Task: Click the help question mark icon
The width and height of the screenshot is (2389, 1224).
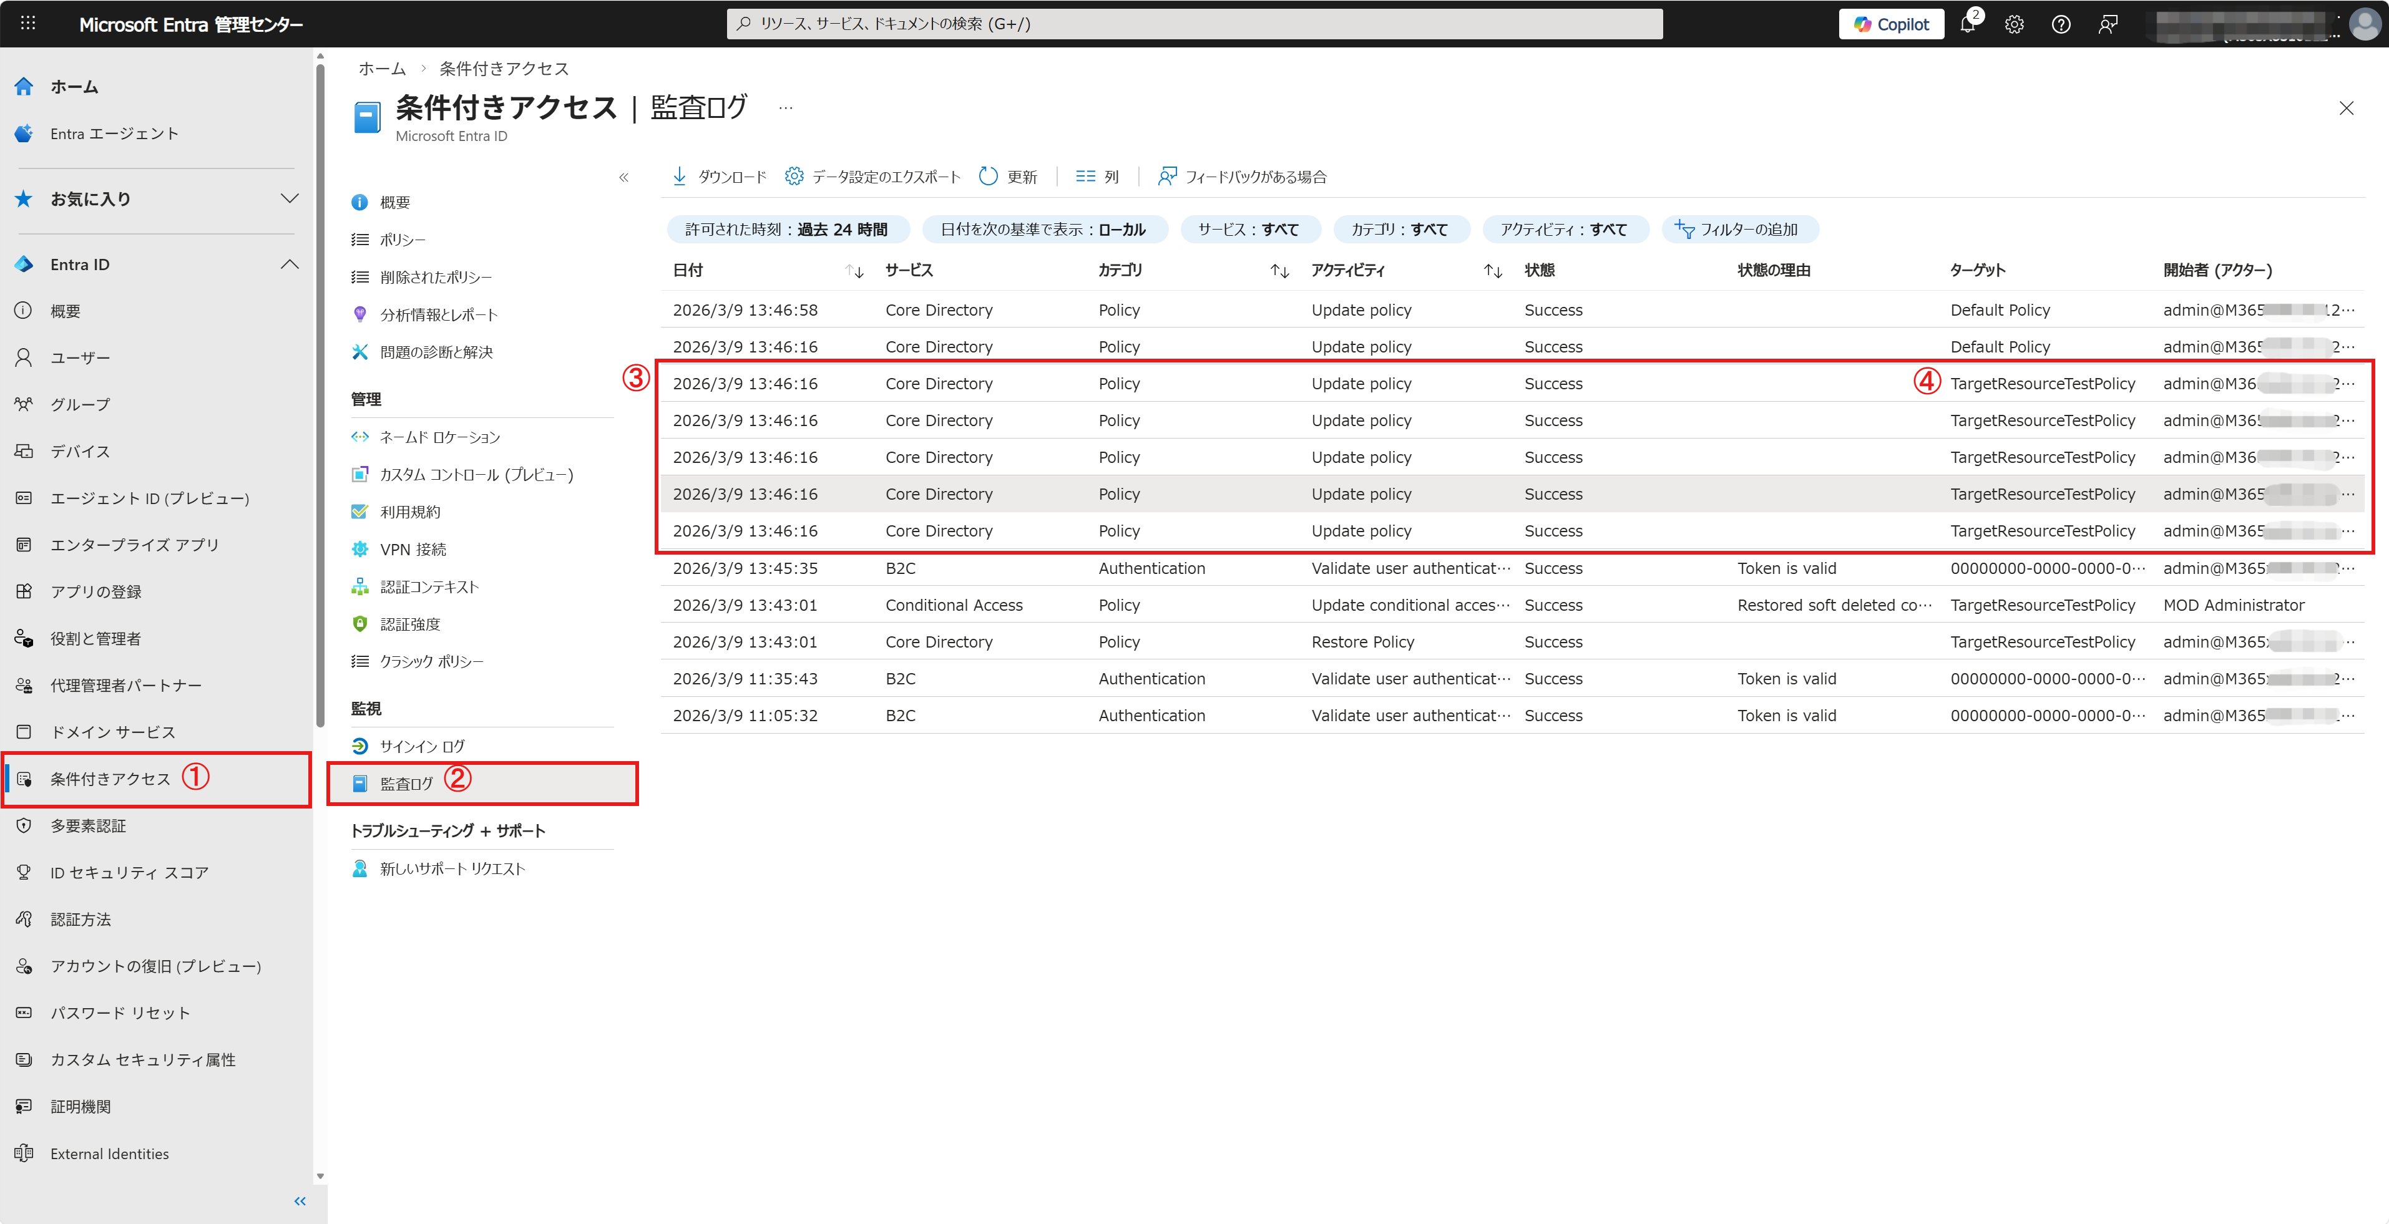Action: pos(2061,25)
